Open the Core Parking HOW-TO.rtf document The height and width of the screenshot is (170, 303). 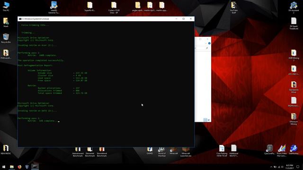click(222, 151)
